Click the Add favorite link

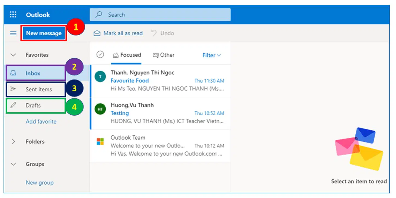(41, 122)
